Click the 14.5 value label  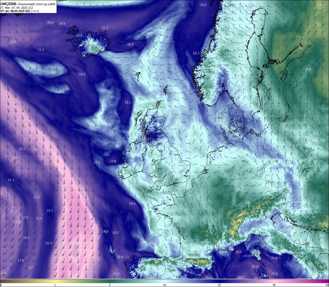(223, 88)
